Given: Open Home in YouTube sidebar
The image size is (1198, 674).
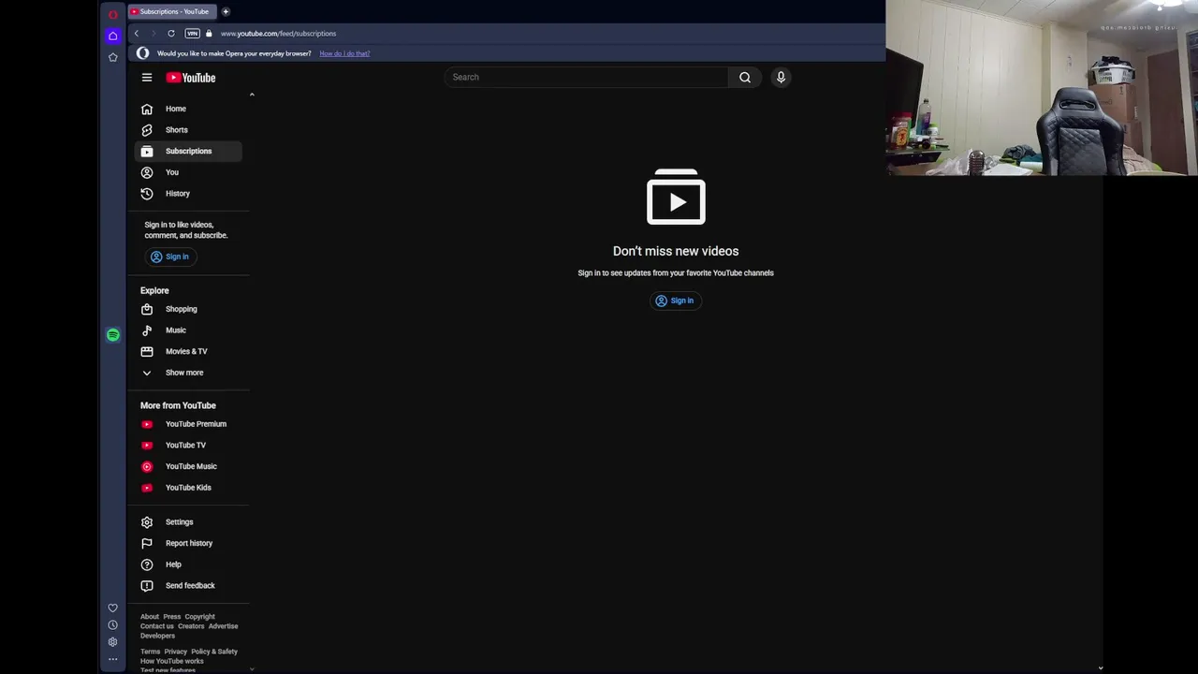Looking at the screenshot, I should pos(188,109).
